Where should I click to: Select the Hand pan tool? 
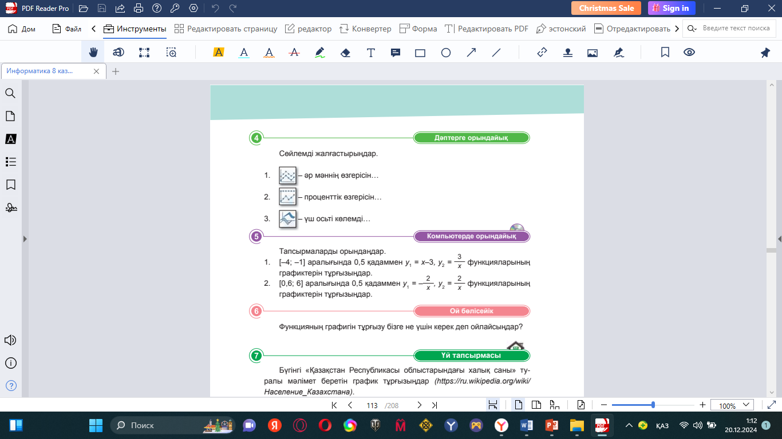93,53
